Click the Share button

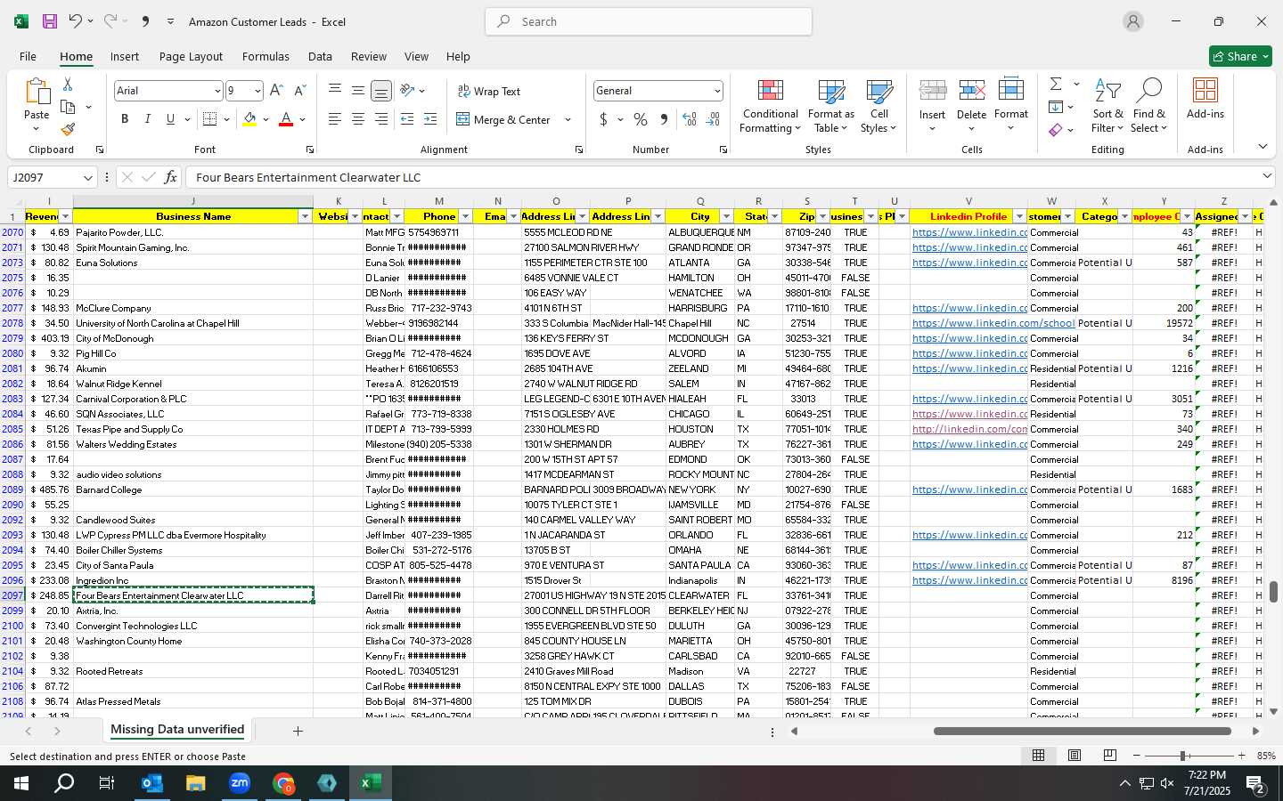click(x=1240, y=56)
